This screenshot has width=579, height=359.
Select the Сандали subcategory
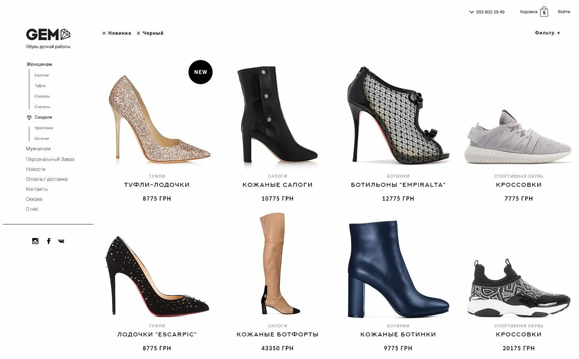43,117
